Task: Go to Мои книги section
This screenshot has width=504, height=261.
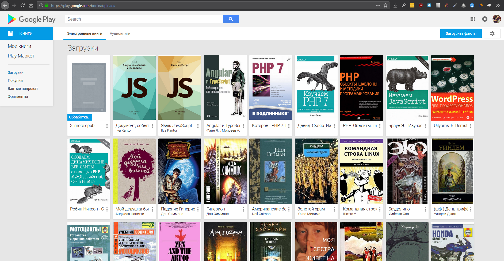Action: [20, 46]
